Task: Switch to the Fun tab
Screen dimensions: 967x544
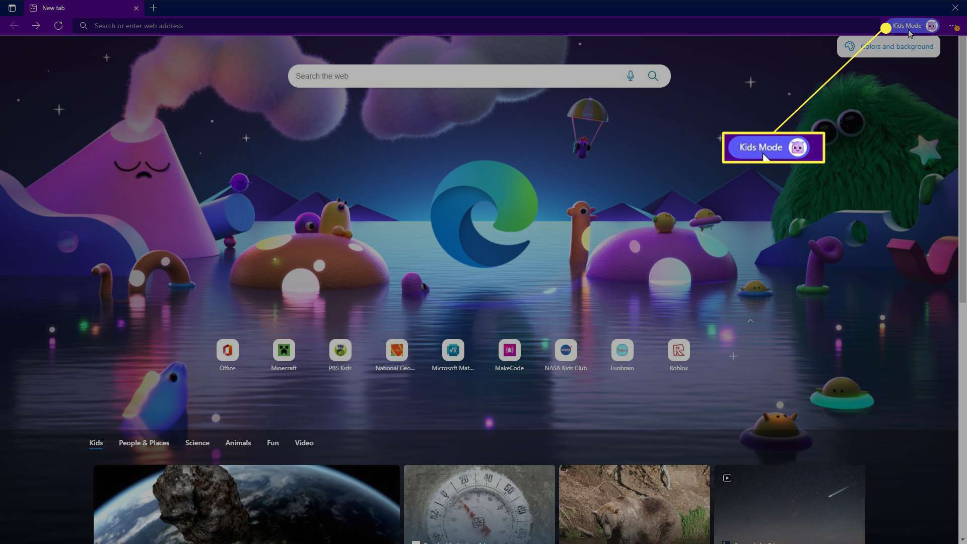Action: (x=273, y=443)
